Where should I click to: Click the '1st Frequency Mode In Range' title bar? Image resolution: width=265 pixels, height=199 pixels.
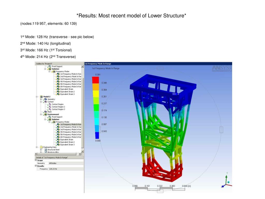tap(158, 64)
